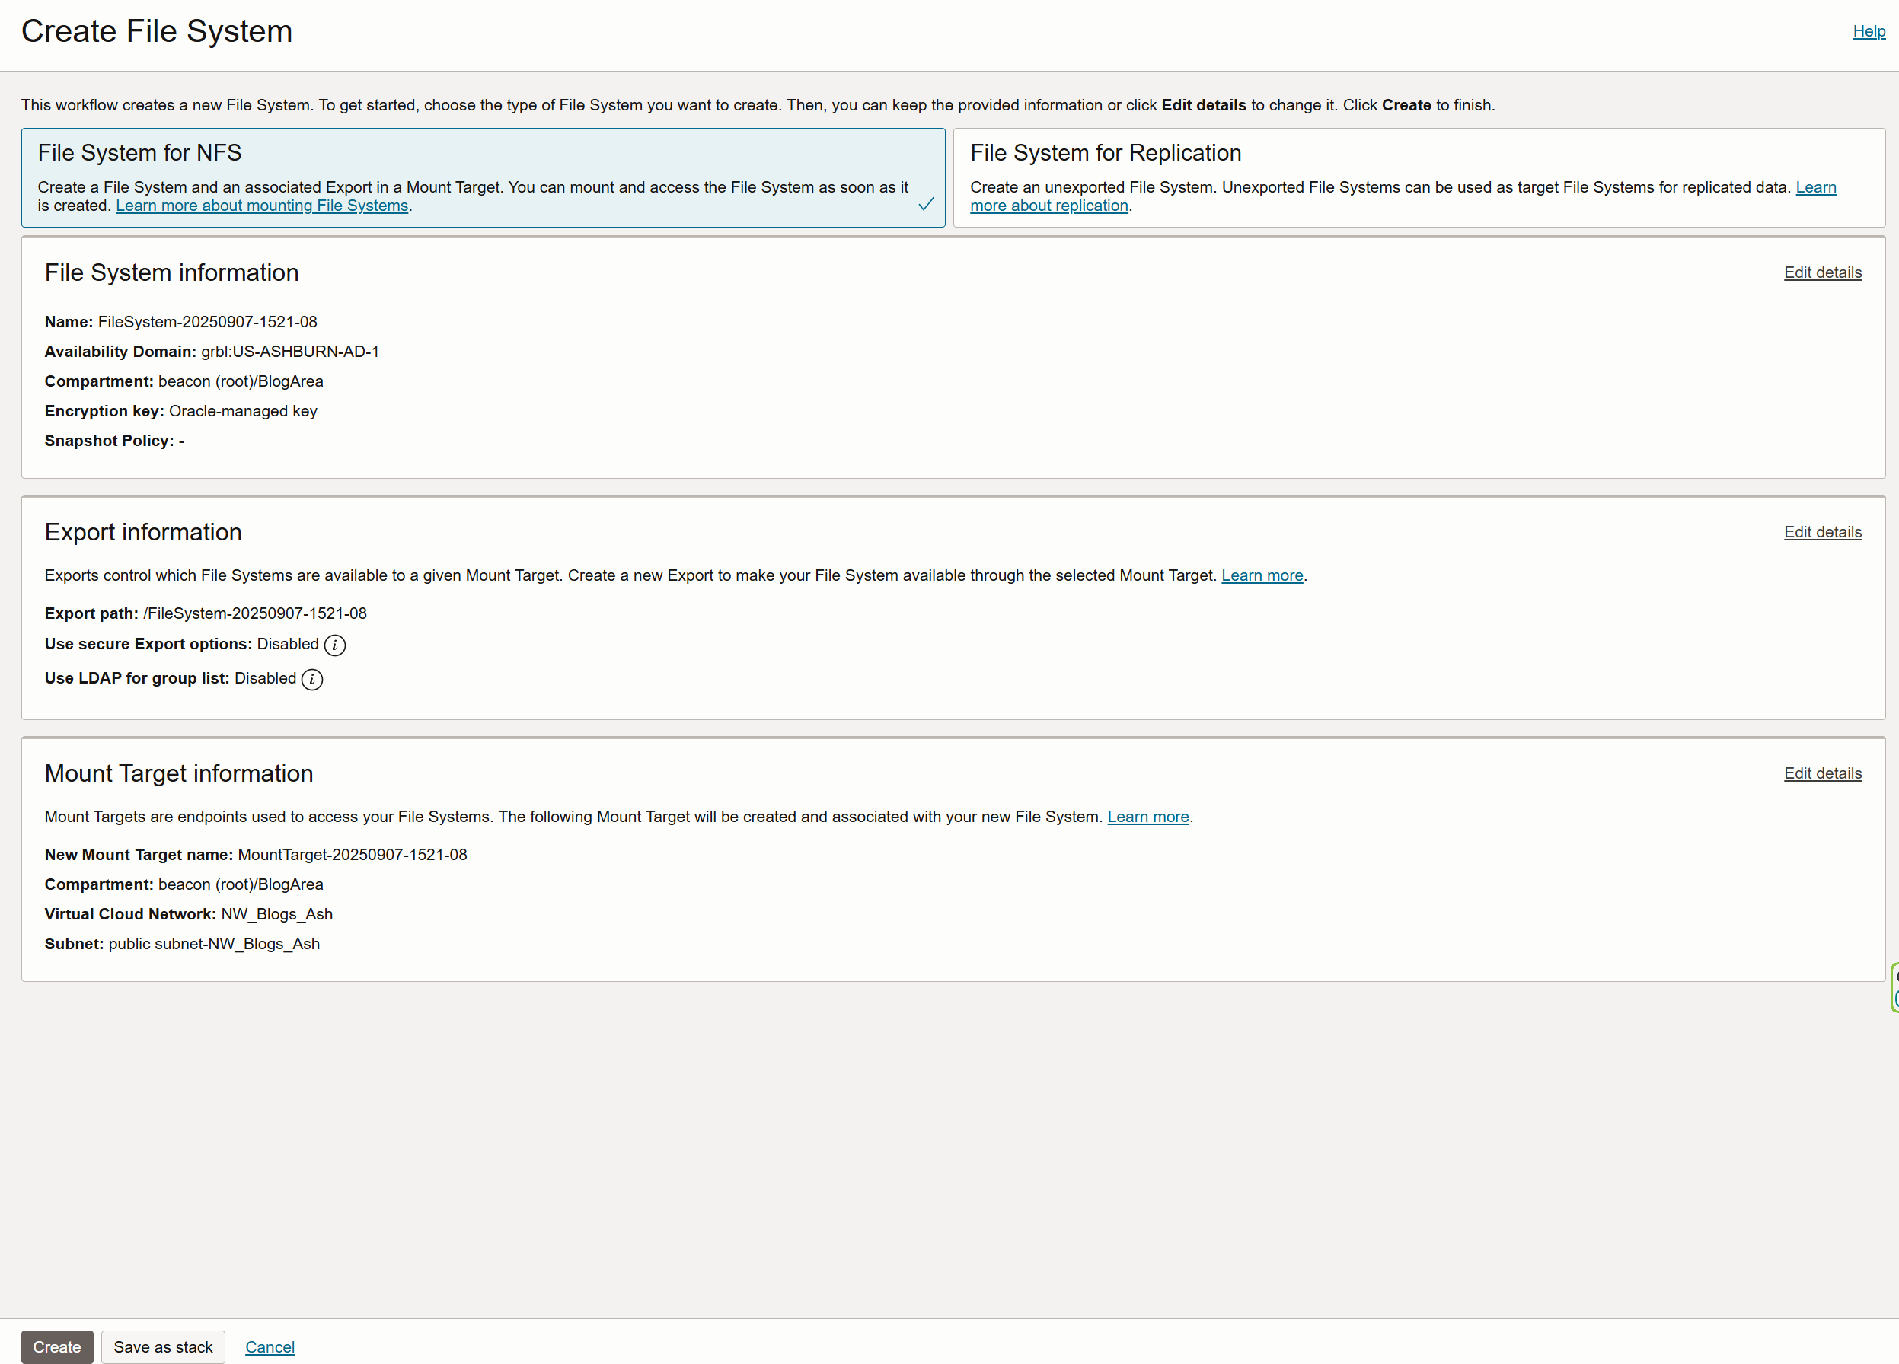Click Save as stack button
Screen dimensions: 1899x1364
tap(163, 1346)
